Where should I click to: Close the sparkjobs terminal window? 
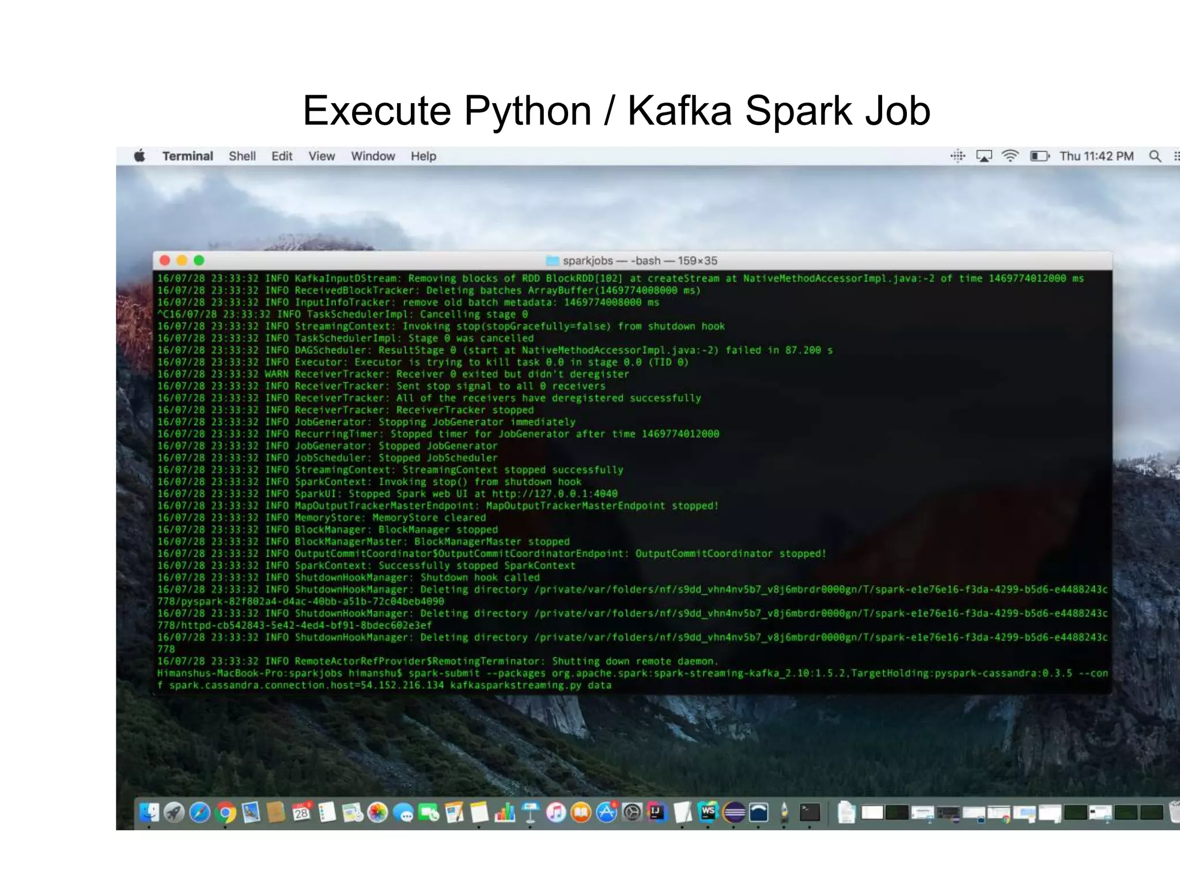[165, 260]
